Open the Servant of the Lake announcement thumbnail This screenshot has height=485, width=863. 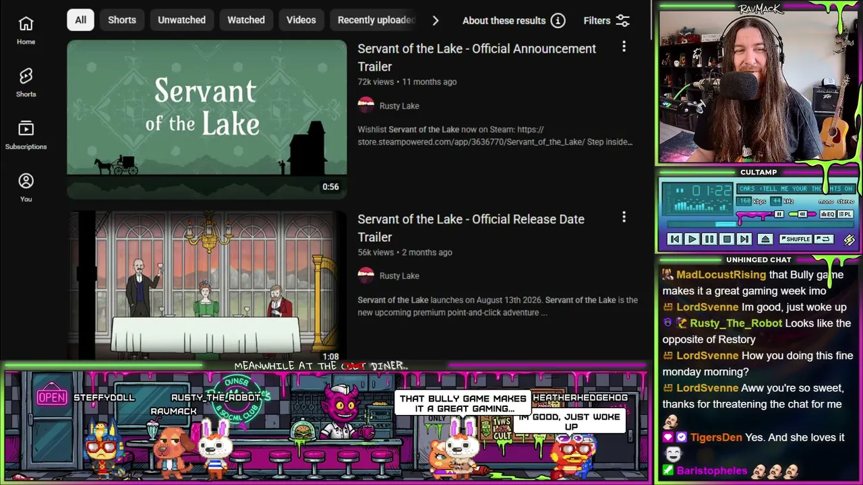click(x=207, y=119)
